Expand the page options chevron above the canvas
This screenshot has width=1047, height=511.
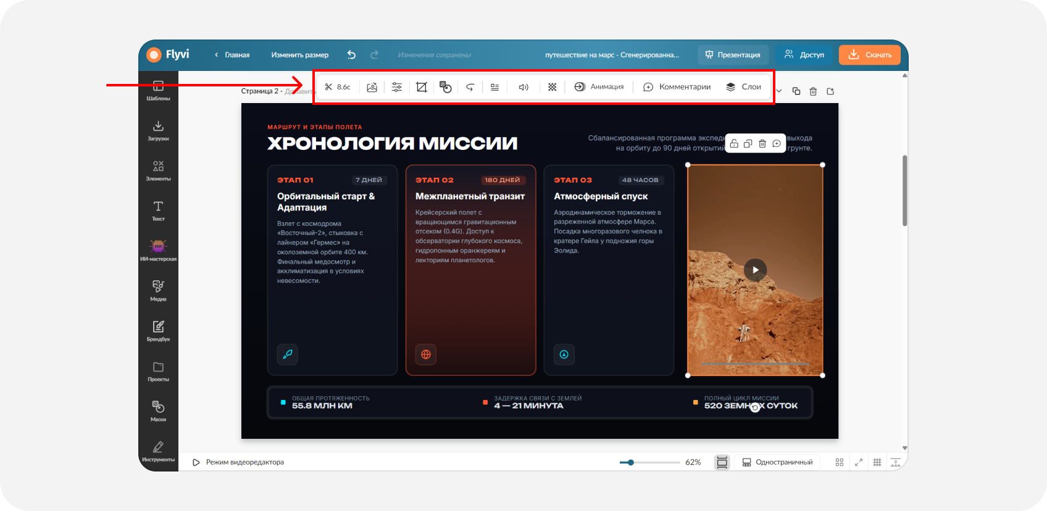click(x=779, y=91)
